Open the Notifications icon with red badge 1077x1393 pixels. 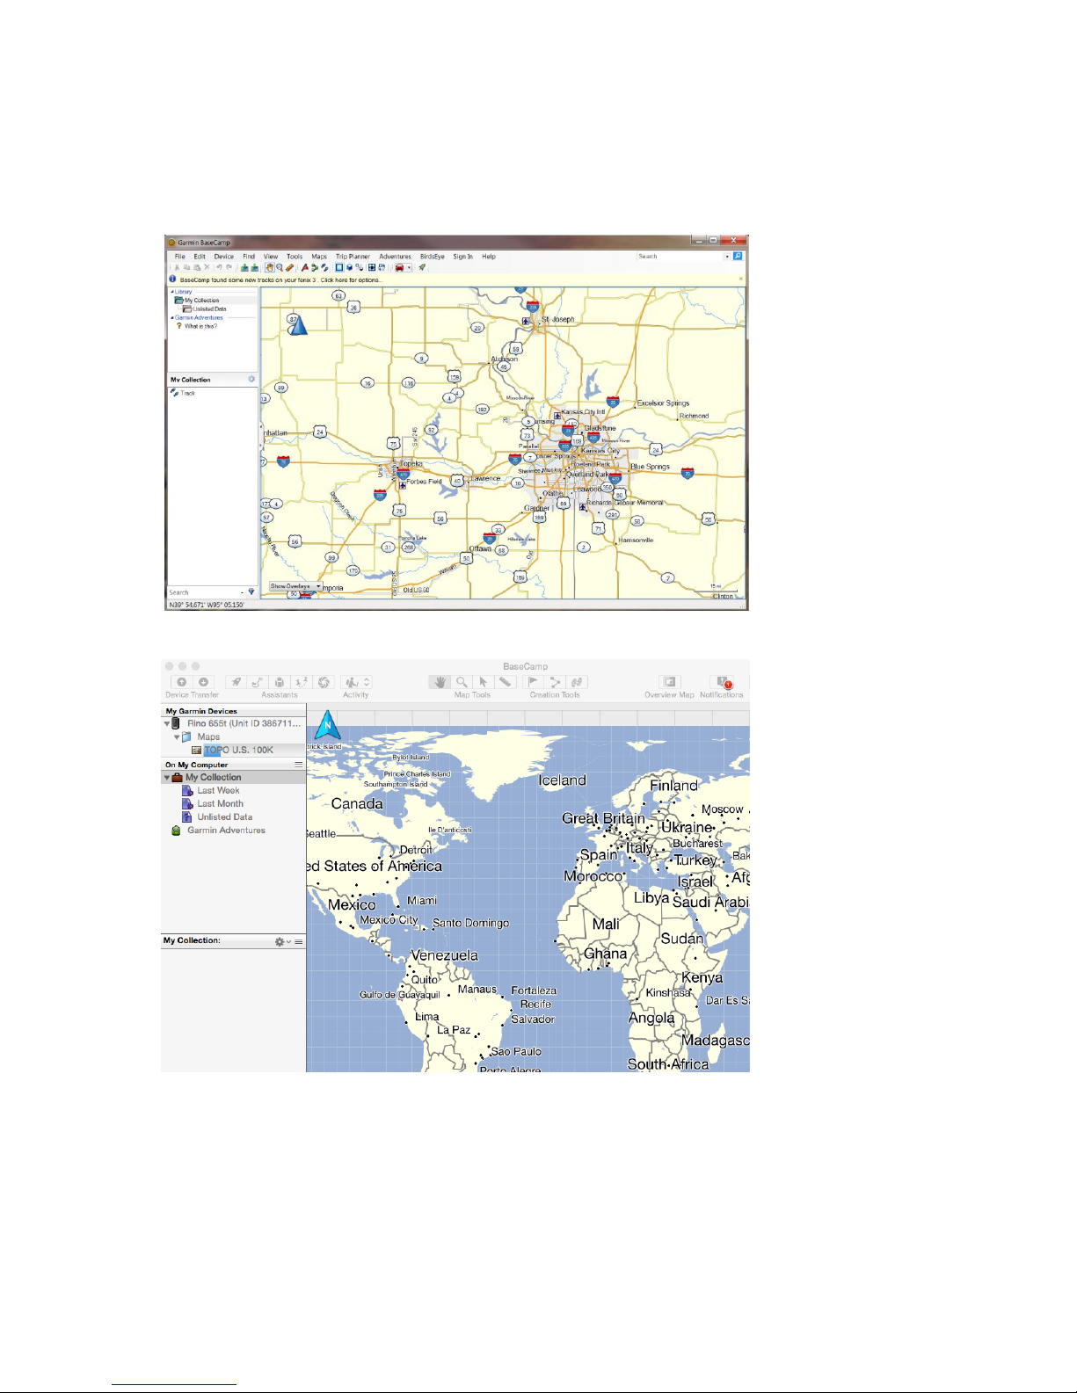(x=722, y=683)
